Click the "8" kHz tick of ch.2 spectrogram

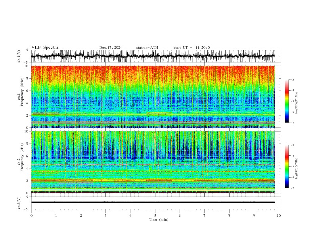point(28,144)
